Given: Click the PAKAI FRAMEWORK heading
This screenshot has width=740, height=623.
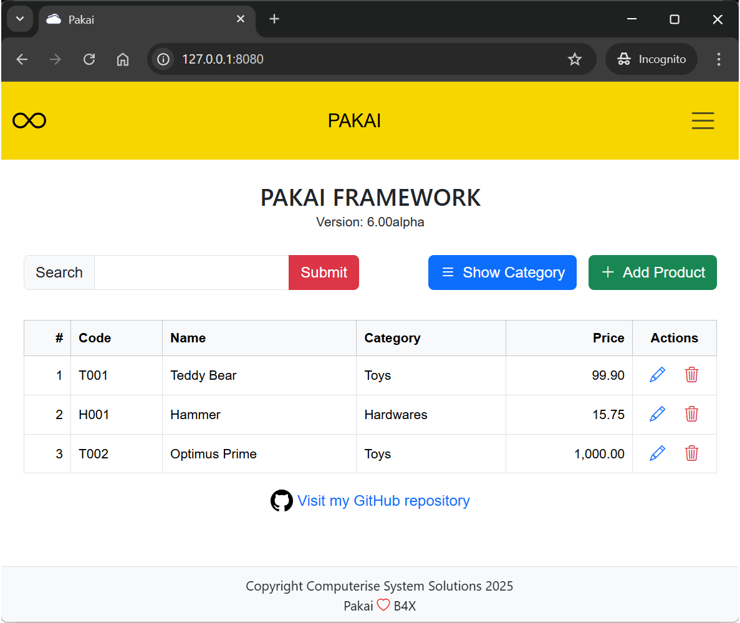Looking at the screenshot, I should pos(370,198).
